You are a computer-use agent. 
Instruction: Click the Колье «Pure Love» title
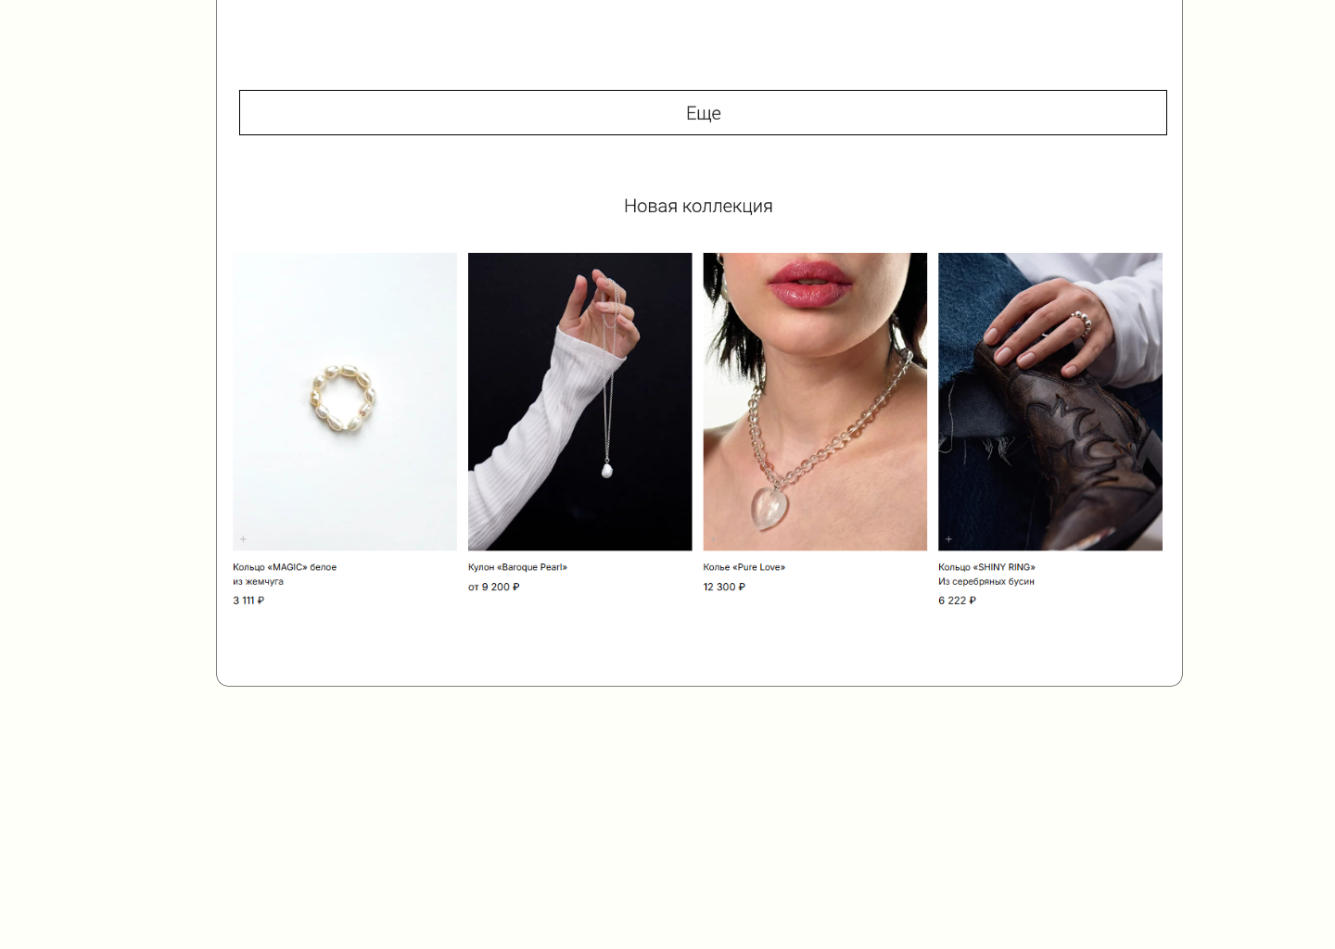coord(744,567)
